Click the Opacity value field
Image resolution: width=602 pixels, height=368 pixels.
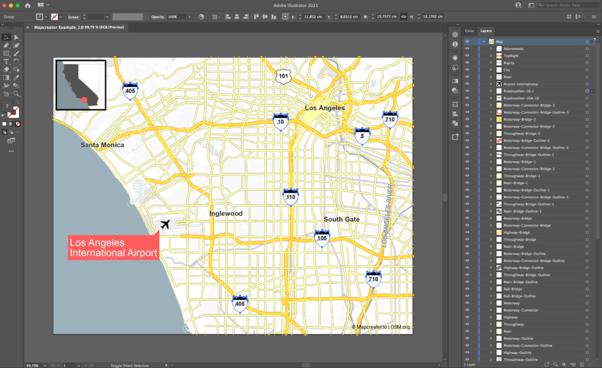click(176, 17)
